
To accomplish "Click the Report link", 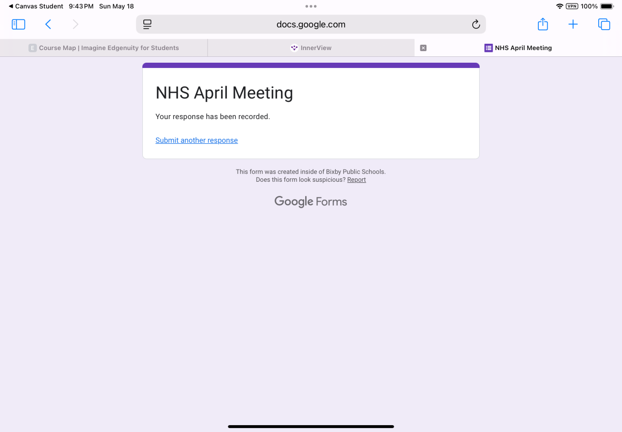I will [356, 180].
